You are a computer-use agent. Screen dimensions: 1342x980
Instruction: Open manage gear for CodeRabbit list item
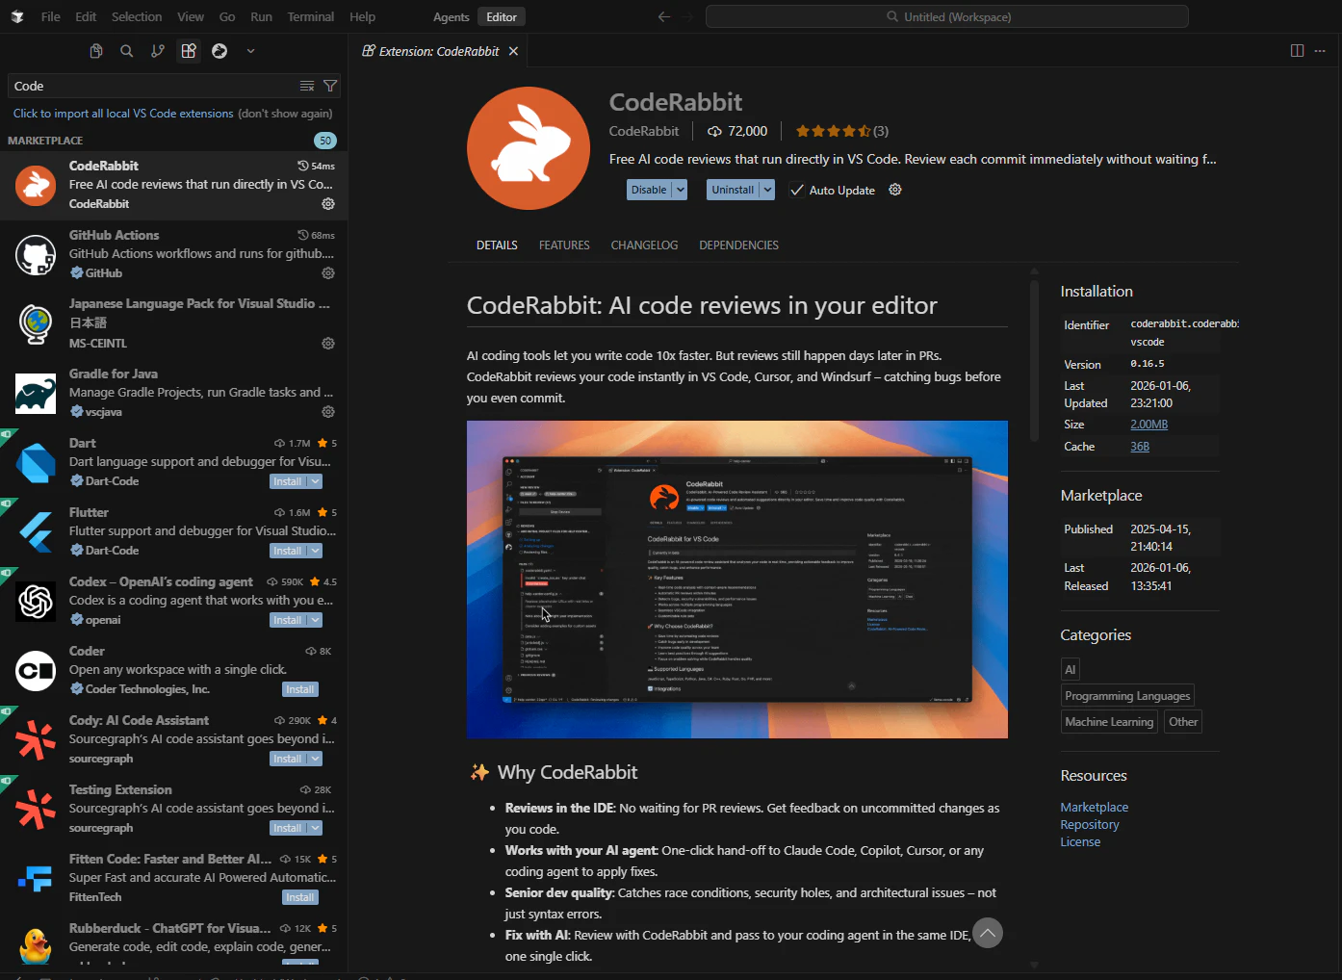pyautogui.click(x=328, y=204)
